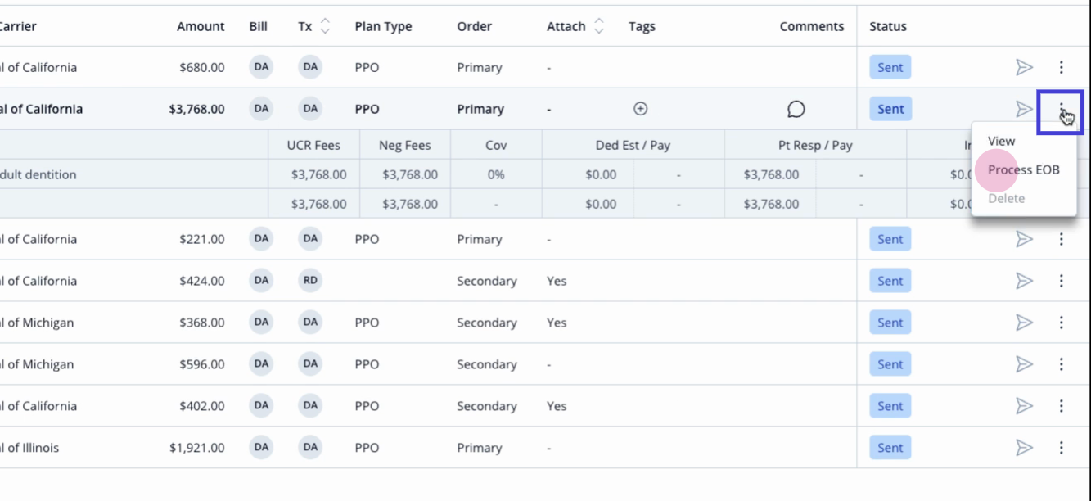
Task: Click Bill DA avatar in $1,921.00 row
Action: pos(261,448)
